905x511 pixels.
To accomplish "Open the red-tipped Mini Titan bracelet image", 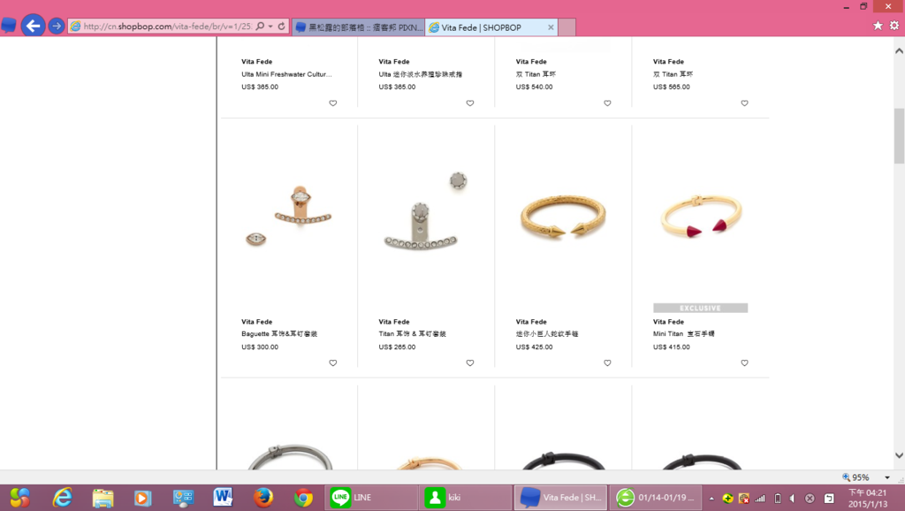I will coord(701,217).
